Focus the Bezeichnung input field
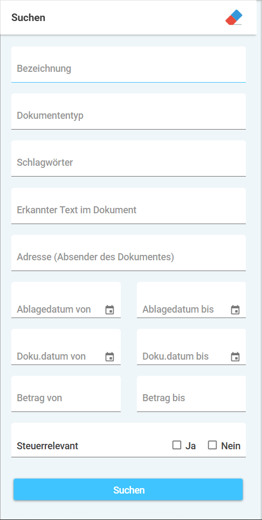Image resolution: width=262 pixels, height=520 pixels. tap(128, 64)
